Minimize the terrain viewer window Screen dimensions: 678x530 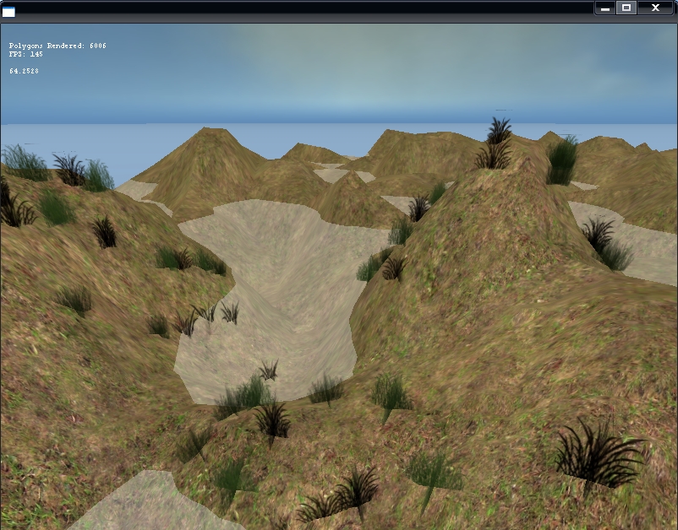[x=604, y=8]
